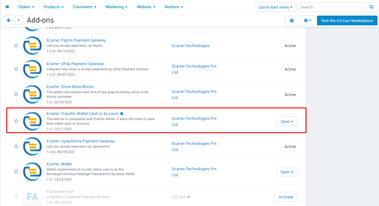Click developer name in Upayments row
The image size is (379, 206).
point(195,146)
